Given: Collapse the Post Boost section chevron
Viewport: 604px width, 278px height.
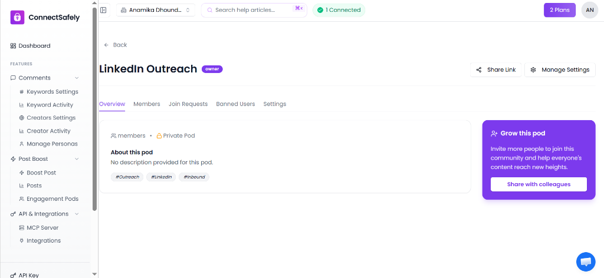Looking at the screenshot, I should click(x=77, y=159).
